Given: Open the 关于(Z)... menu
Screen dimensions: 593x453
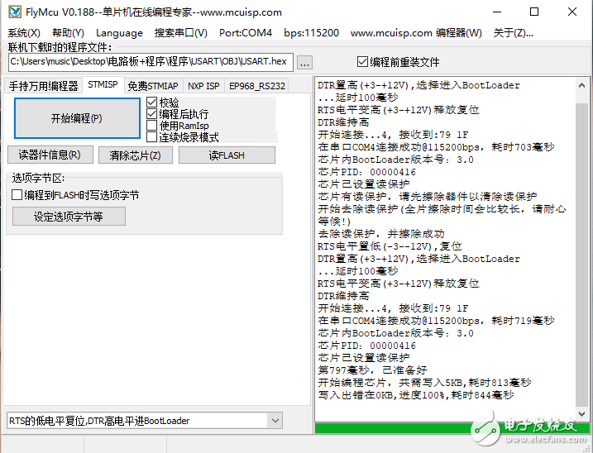Looking at the screenshot, I should [x=514, y=33].
